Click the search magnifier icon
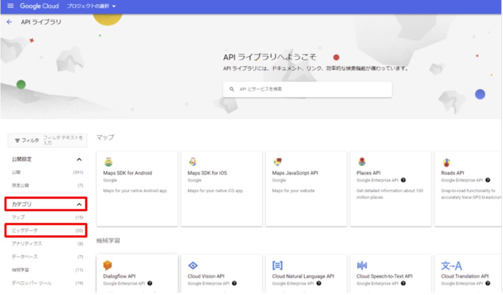The height and width of the screenshot is (295, 503). (232, 89)
